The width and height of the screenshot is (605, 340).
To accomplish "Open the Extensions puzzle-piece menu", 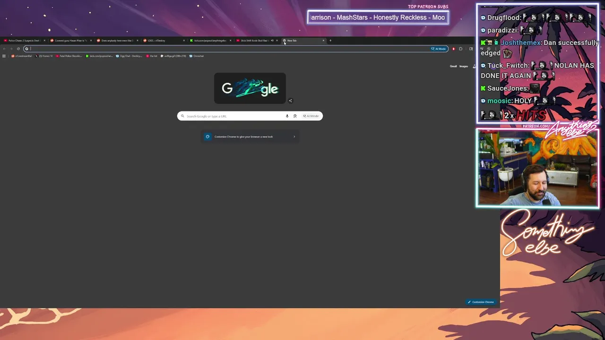I will click(461, 49).
